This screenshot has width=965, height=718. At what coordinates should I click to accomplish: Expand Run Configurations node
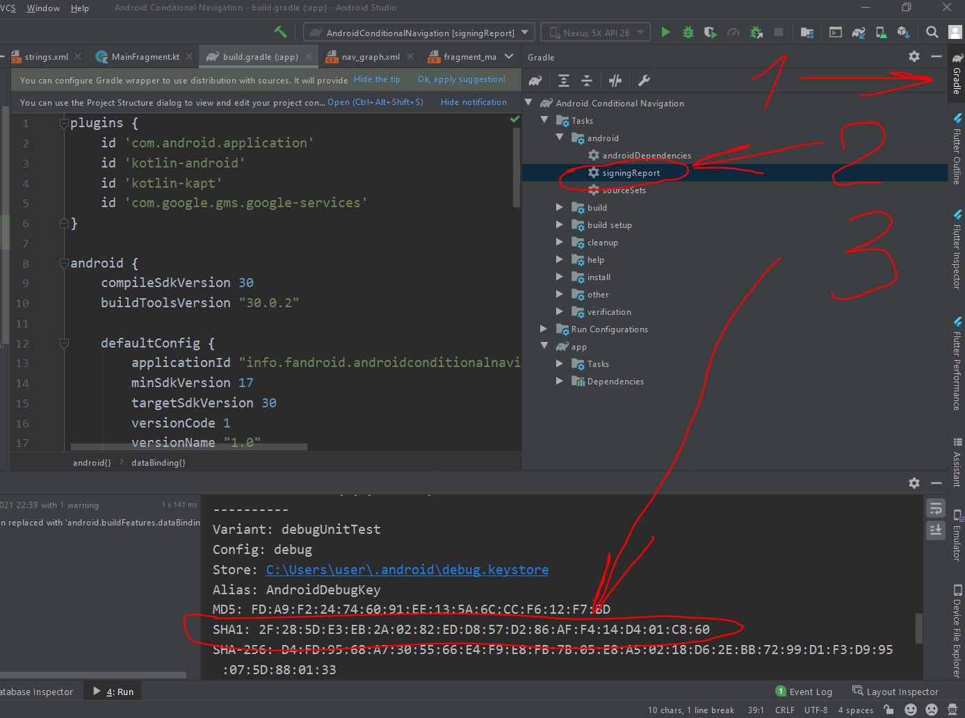click(x=544, y=329)
